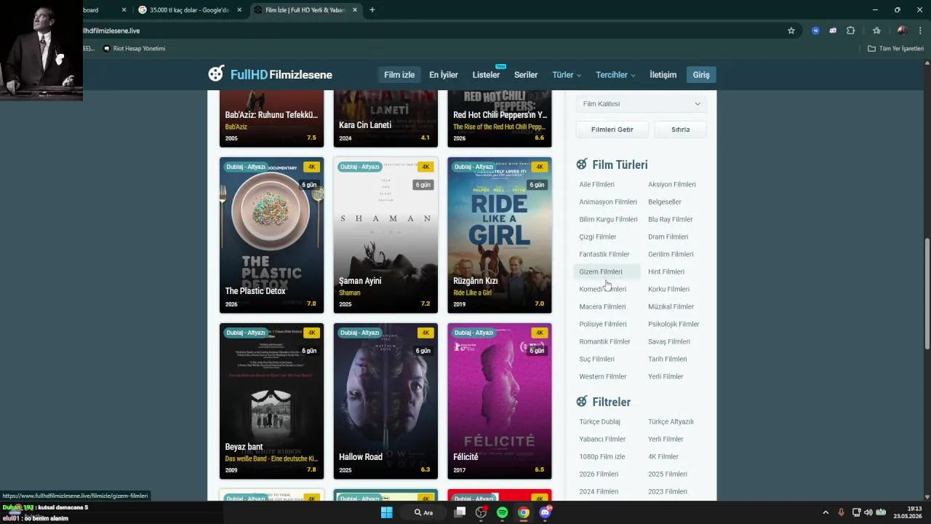Viewport: 931px width, 524px height.
Task: Open the Beyaz bant movie poster
Action: 271,401
